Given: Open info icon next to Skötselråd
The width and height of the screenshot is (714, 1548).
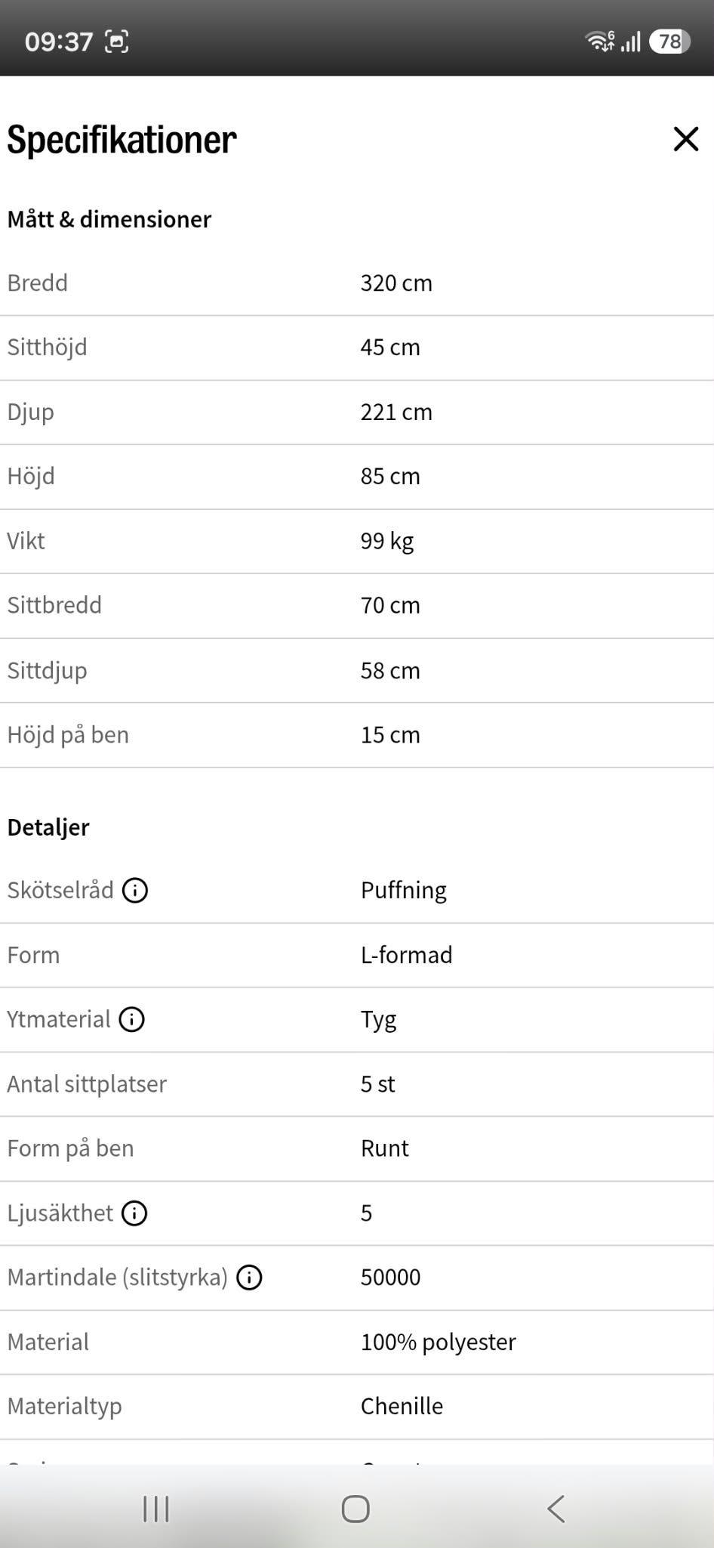Looking at the screenshot, I should (x=135, y=890).
